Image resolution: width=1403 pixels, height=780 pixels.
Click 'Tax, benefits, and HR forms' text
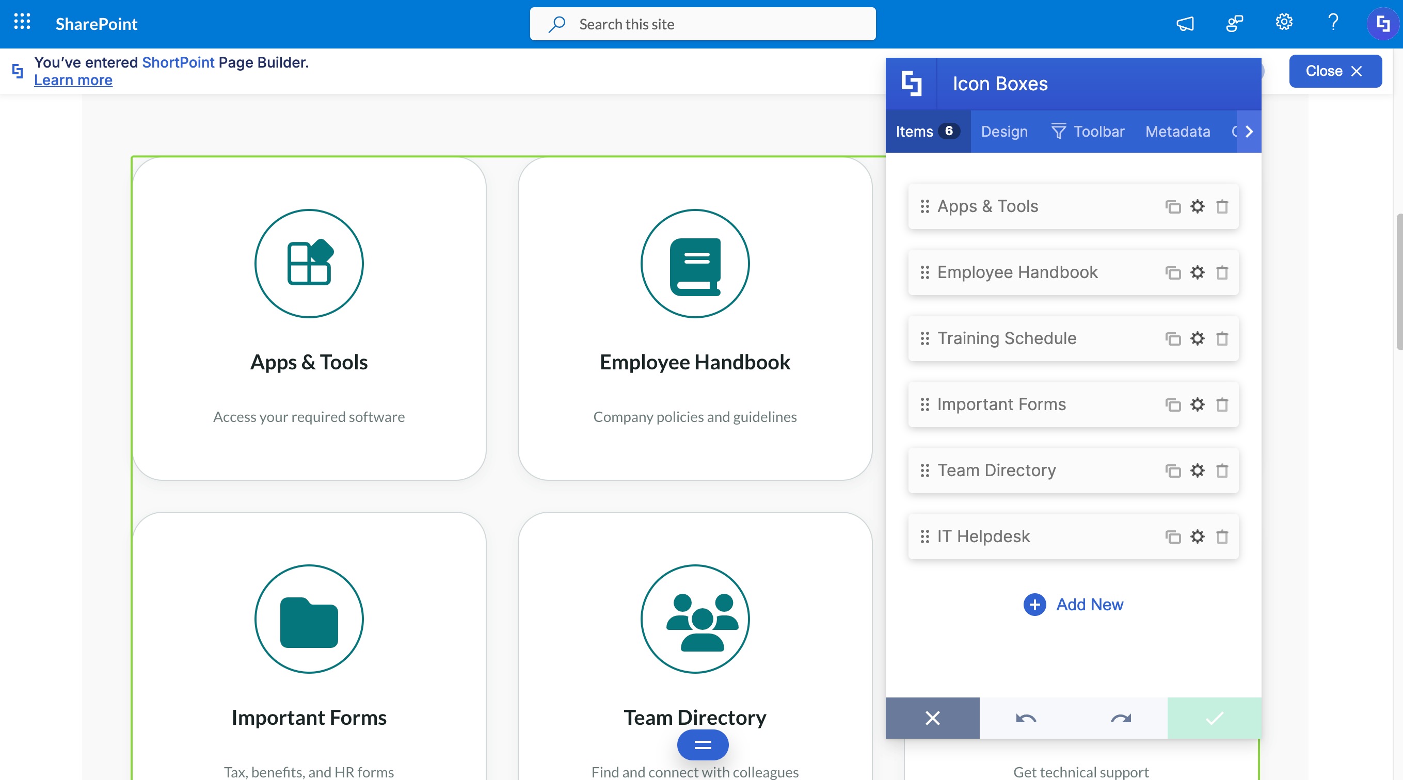tap(309, 772)
